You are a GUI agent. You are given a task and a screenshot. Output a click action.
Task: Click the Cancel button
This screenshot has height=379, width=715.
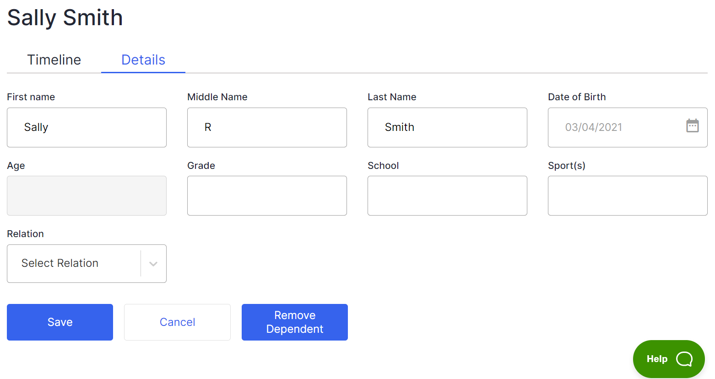[x=177, y=322]
